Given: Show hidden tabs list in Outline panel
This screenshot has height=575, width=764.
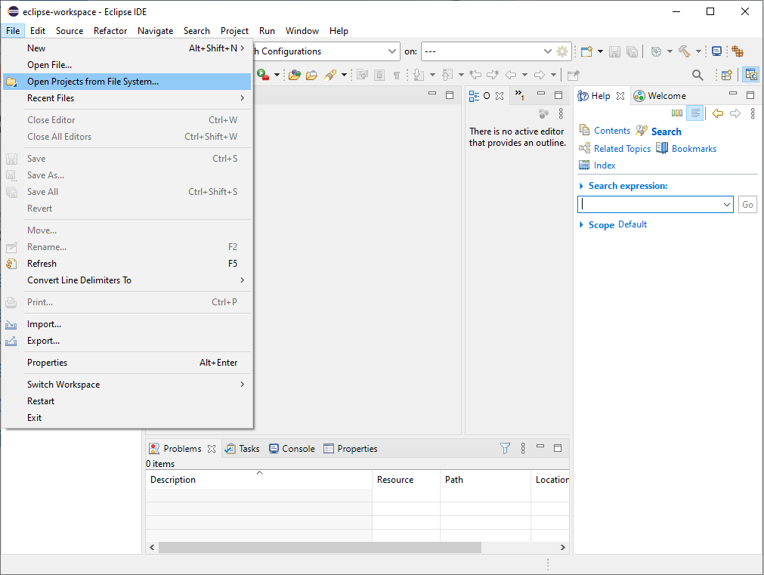Looking at the screenshot, I should click(x=520, y=95).
